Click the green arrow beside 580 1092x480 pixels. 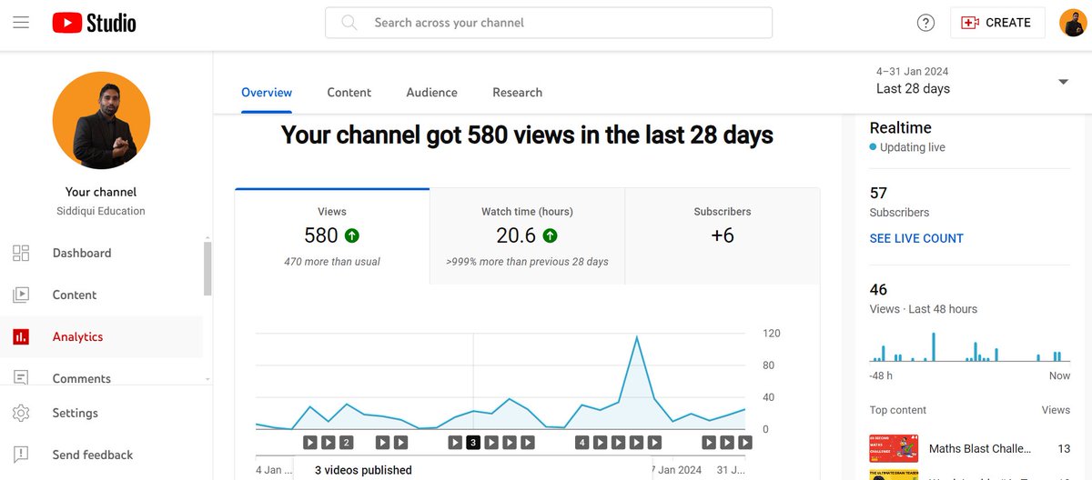pos(352,235)
